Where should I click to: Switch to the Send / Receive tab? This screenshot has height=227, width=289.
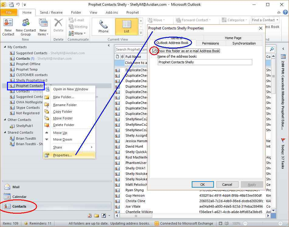[51, 12]
